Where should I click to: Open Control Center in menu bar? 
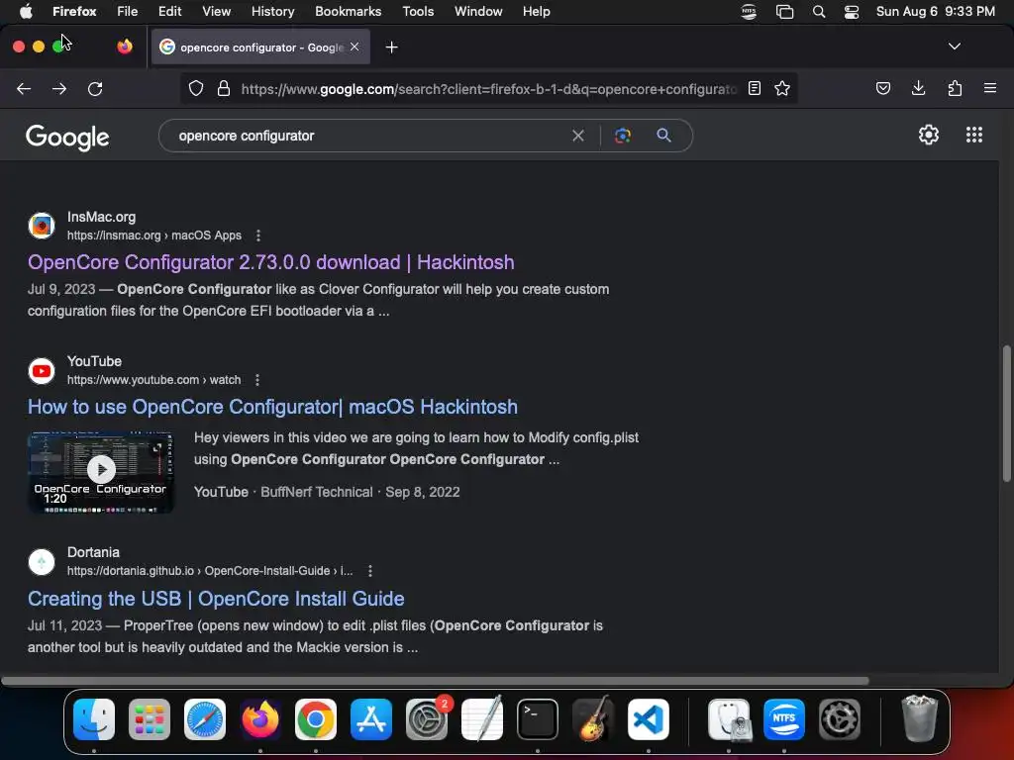coord(852,12)
